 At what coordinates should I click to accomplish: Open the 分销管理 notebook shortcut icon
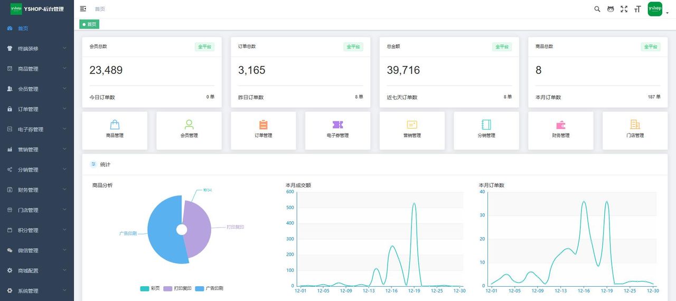pyautogui.click(x=486, y=125)
